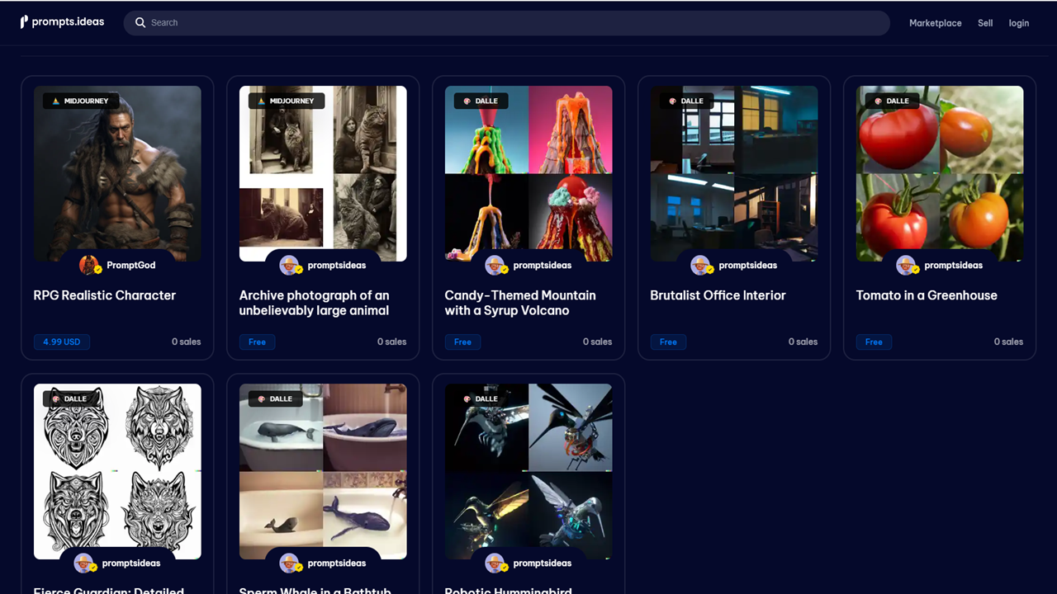Open the Sell menu link
Screen dimensions: 1057x594
point(985,23)
